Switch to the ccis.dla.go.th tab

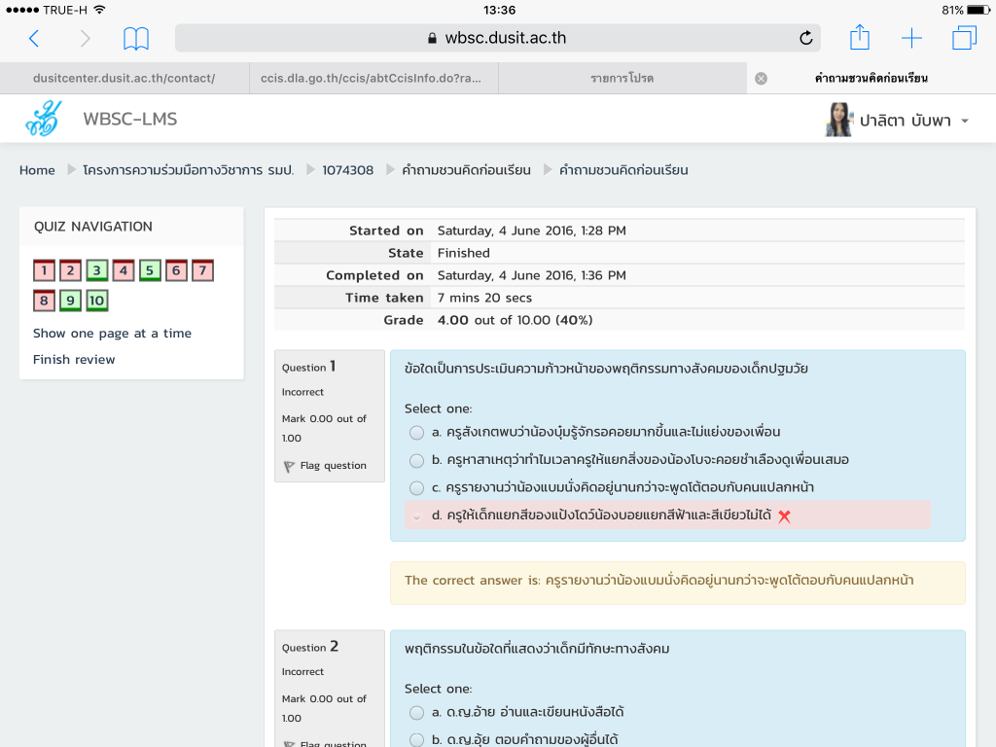click(373, 78)
